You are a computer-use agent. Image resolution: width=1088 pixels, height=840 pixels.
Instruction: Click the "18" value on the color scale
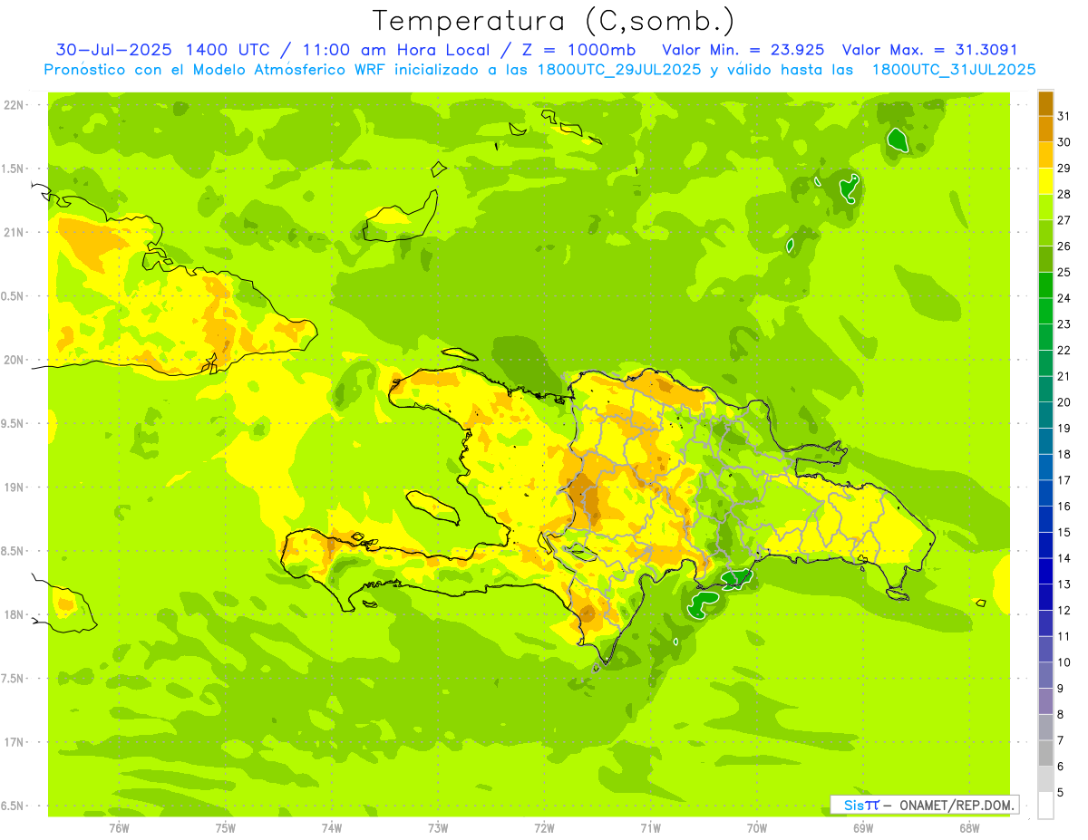[1064, 455]
